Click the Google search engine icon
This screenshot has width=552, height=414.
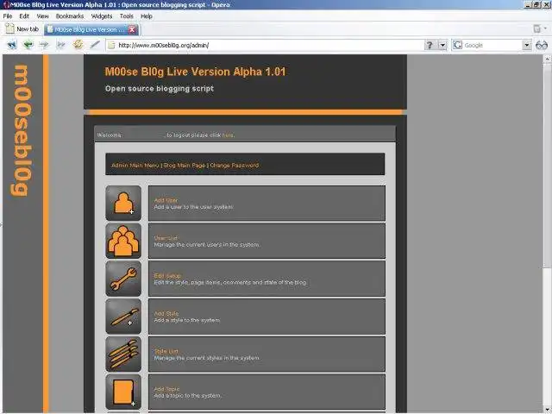pyautogui.click(x=457, y=45)
